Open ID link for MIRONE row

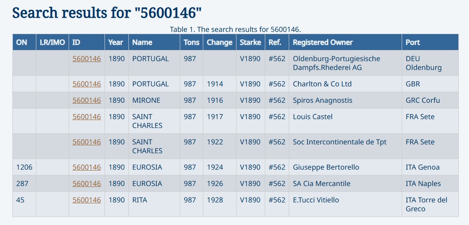tap(87, 100)
